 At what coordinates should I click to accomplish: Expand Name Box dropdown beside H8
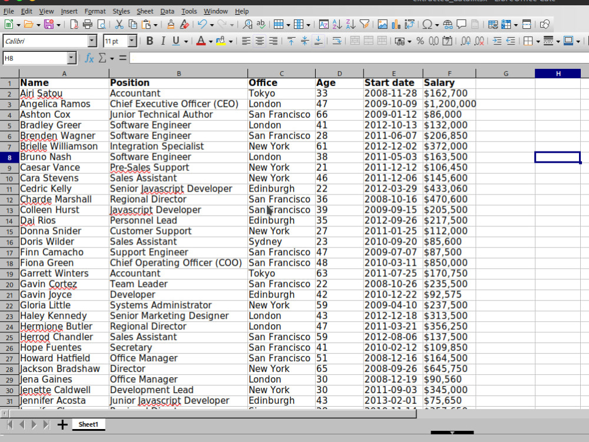pos(71,58)
